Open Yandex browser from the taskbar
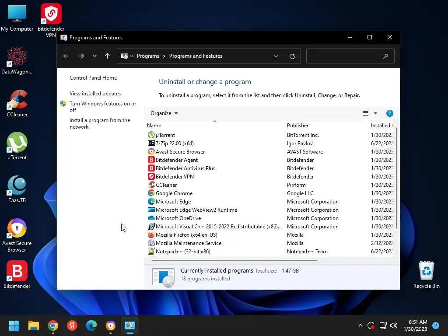The height and width of the screenshot is (336, 448). pos(72,325)
